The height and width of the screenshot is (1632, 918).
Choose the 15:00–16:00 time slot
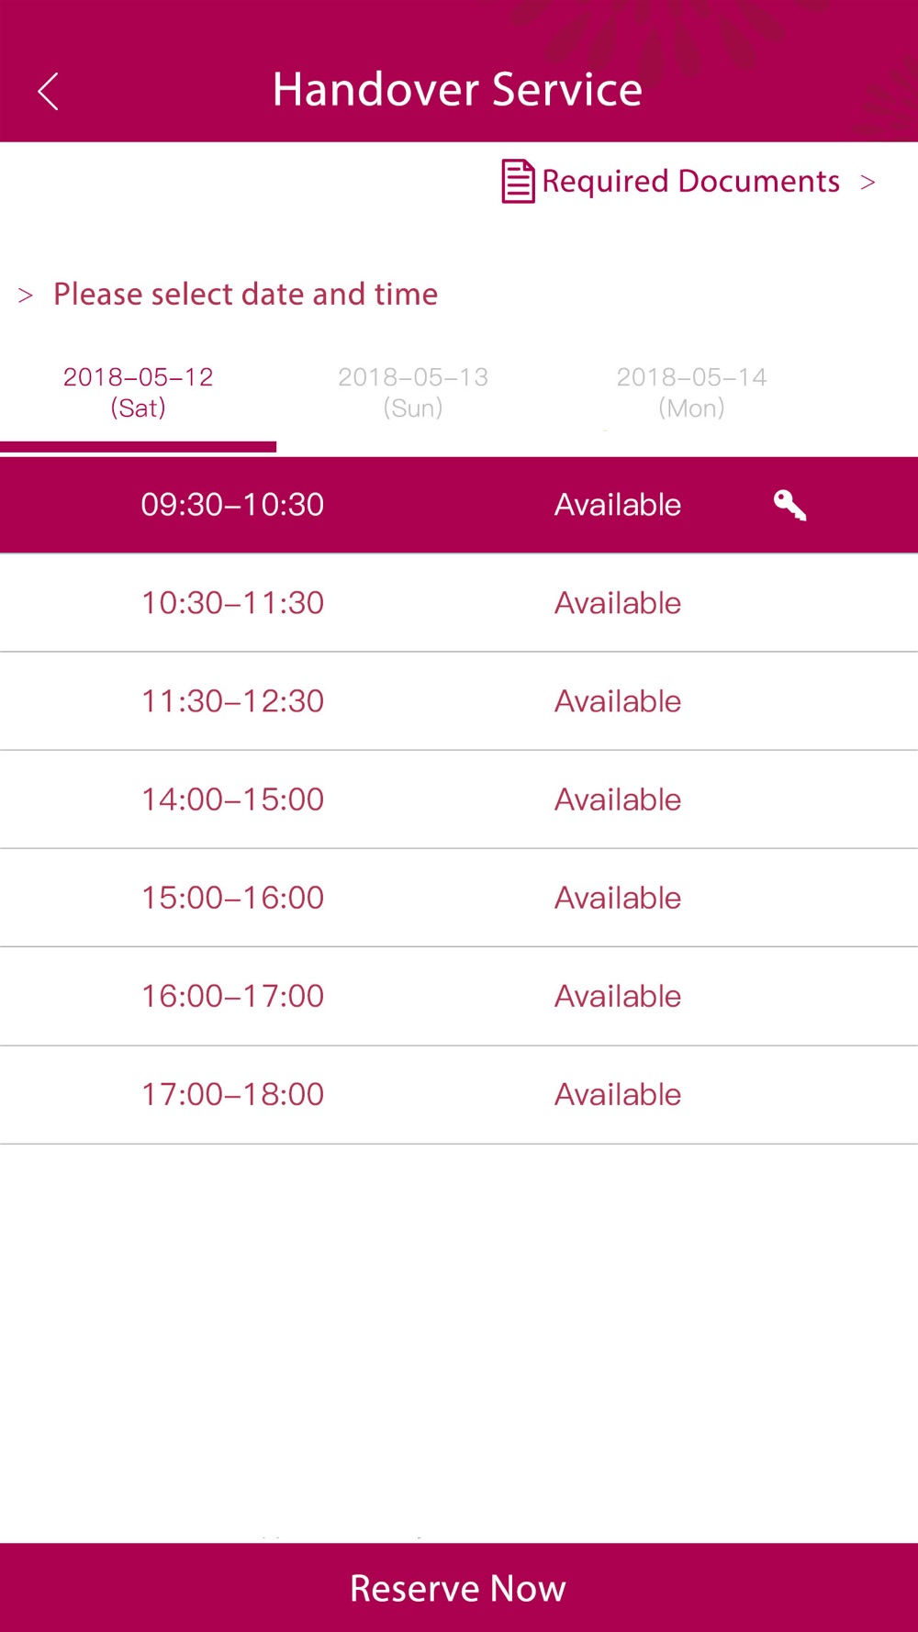pyautogui.click(x=459, y=898)
